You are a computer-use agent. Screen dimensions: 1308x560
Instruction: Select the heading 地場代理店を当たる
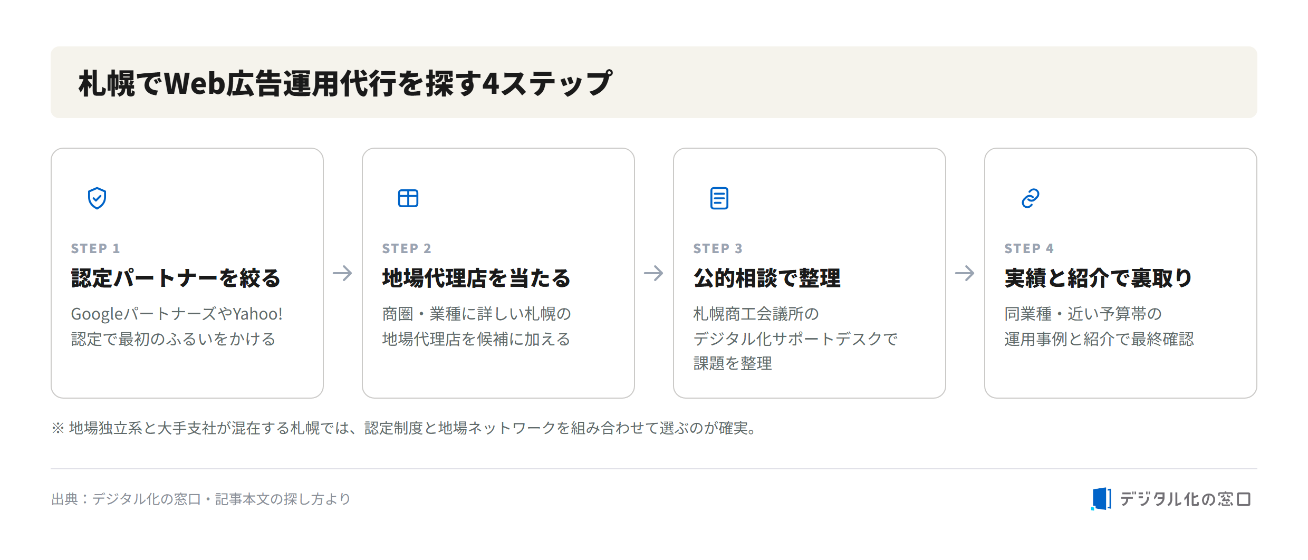(476, 278)
